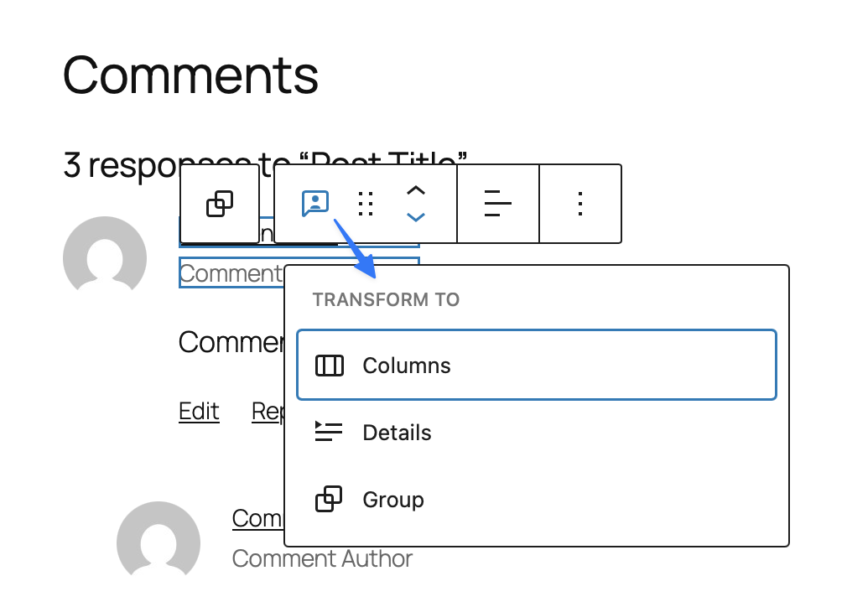Open the text alignment control
Image resolution: width=847 pixels, height=607 pixels.
[x=497, y=204]
